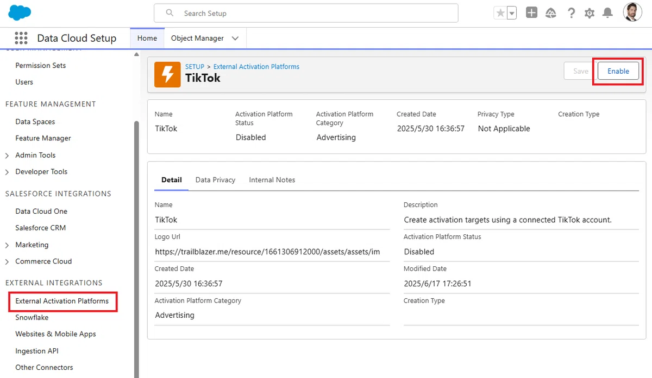Viewport: 652px width, 378px height.
Task: Select the Detail tab
Action: 172,180
